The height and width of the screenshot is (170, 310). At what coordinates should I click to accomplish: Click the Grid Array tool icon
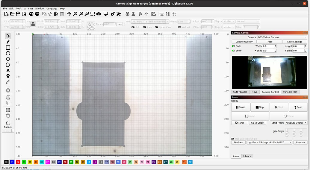(x=8, y=110)
